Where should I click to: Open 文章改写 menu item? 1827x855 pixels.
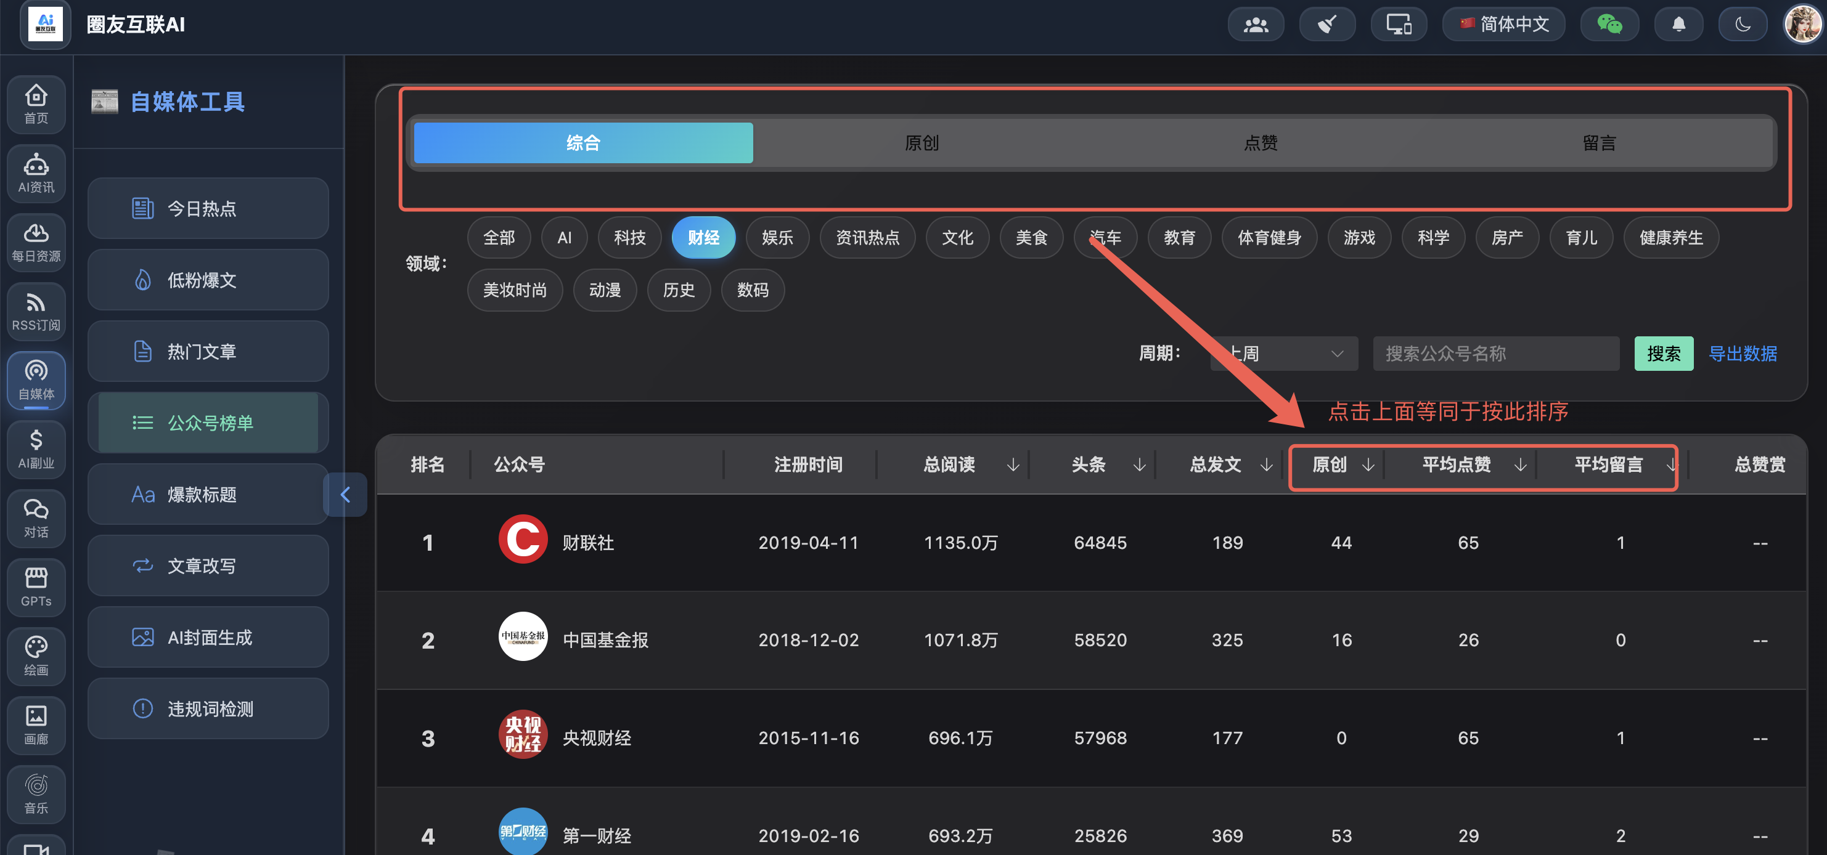[208, 565]
